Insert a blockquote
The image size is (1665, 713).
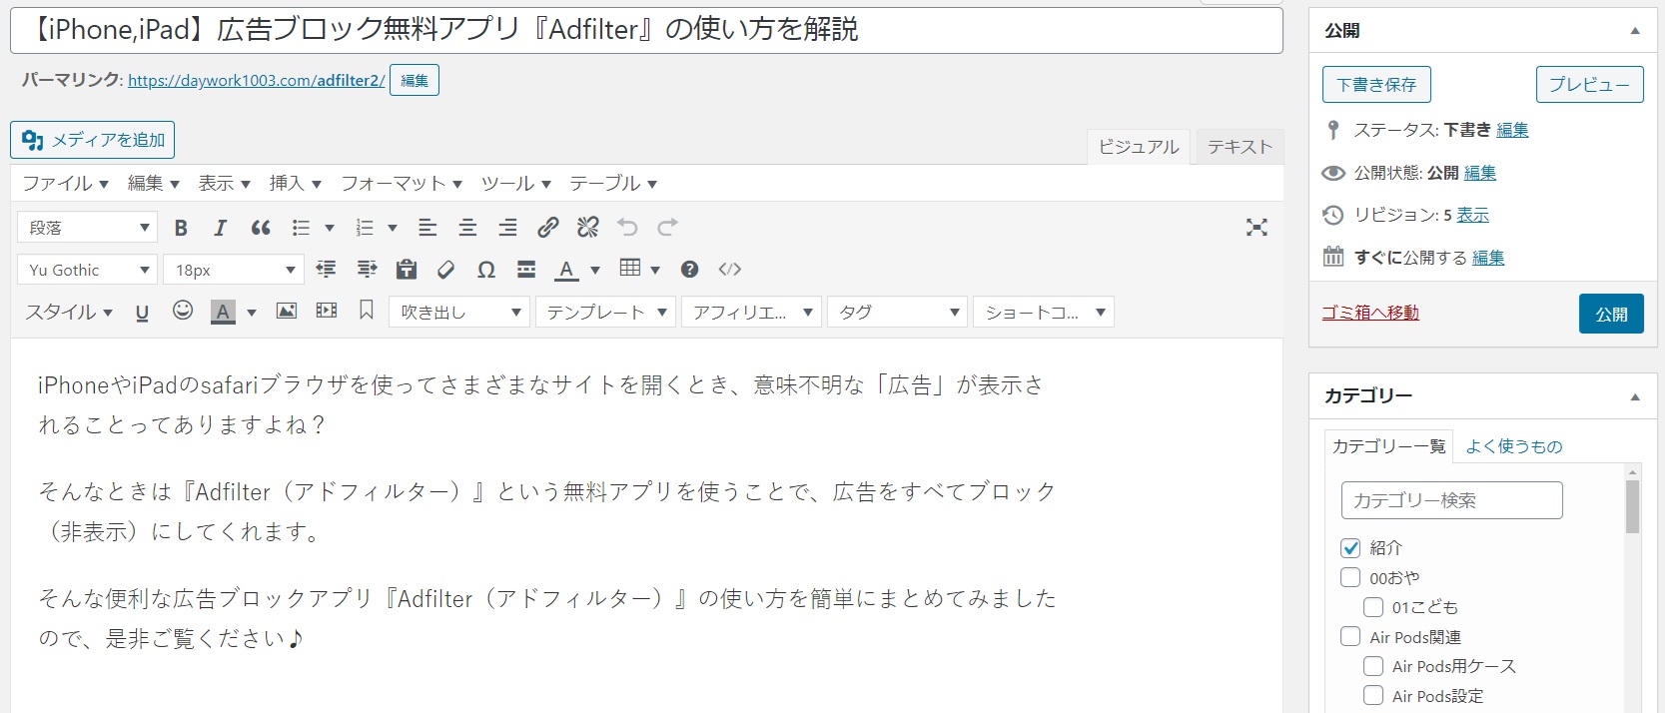click(x=261, y=228)
